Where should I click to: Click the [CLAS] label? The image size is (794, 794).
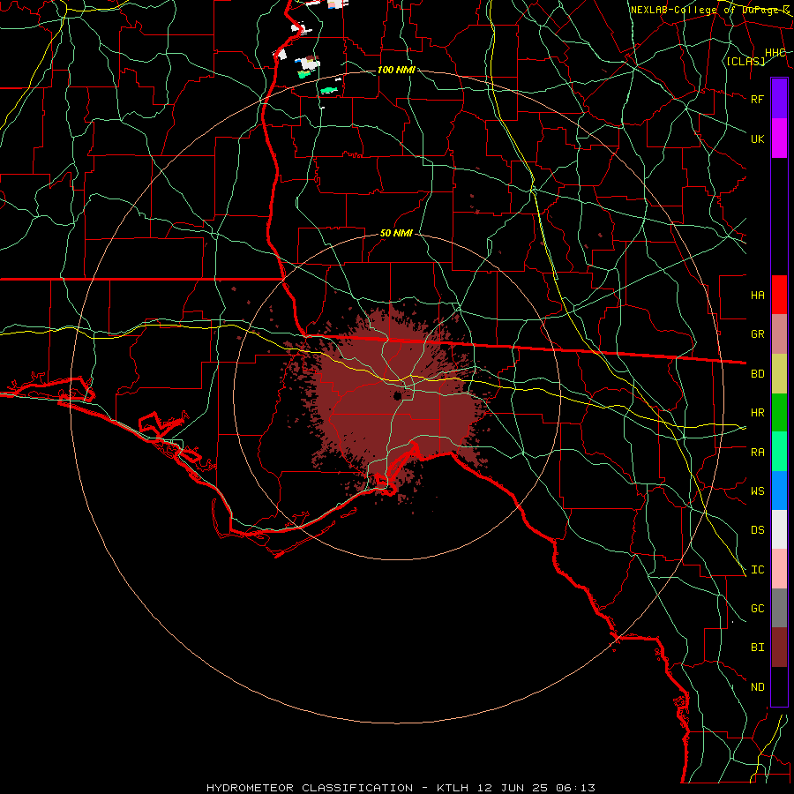[x=745, y=61]
